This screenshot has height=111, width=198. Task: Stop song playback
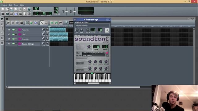point(22,23)
